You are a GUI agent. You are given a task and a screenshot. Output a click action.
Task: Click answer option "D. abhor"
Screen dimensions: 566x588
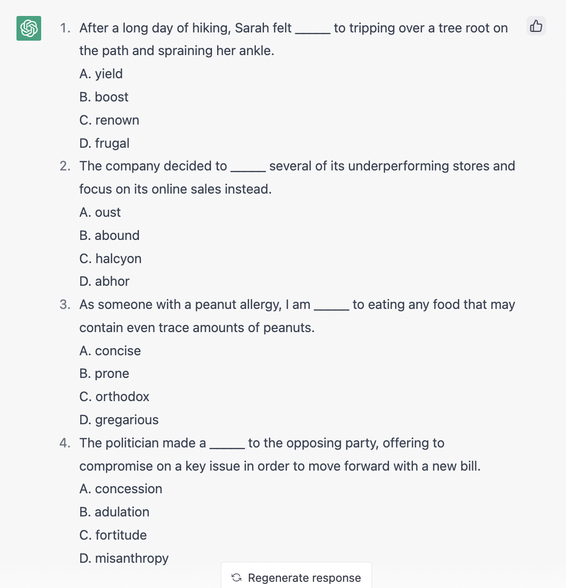104,281
